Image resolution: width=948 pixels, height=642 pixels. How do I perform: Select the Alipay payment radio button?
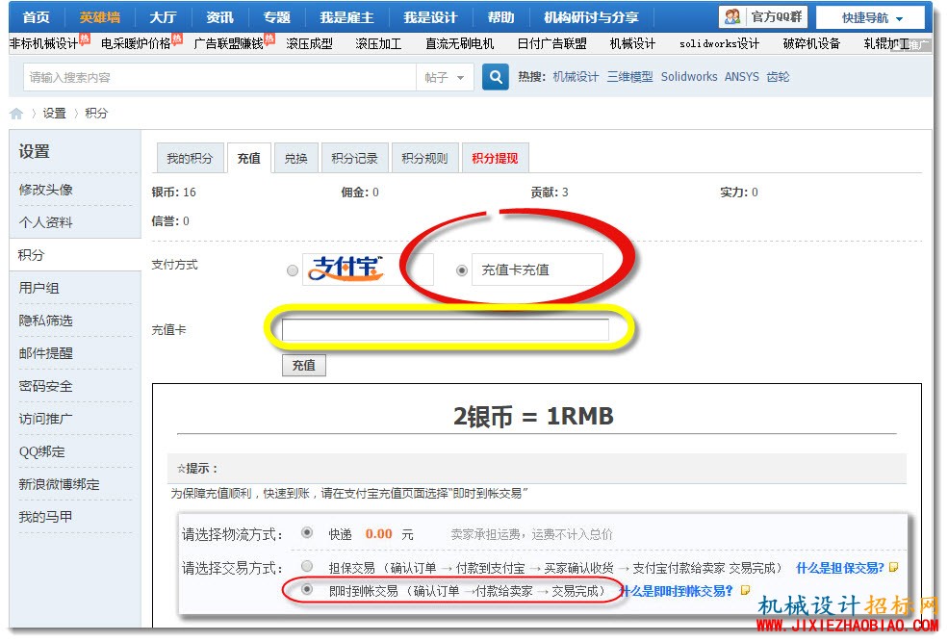pyautogui.click(x=293, y=270)
